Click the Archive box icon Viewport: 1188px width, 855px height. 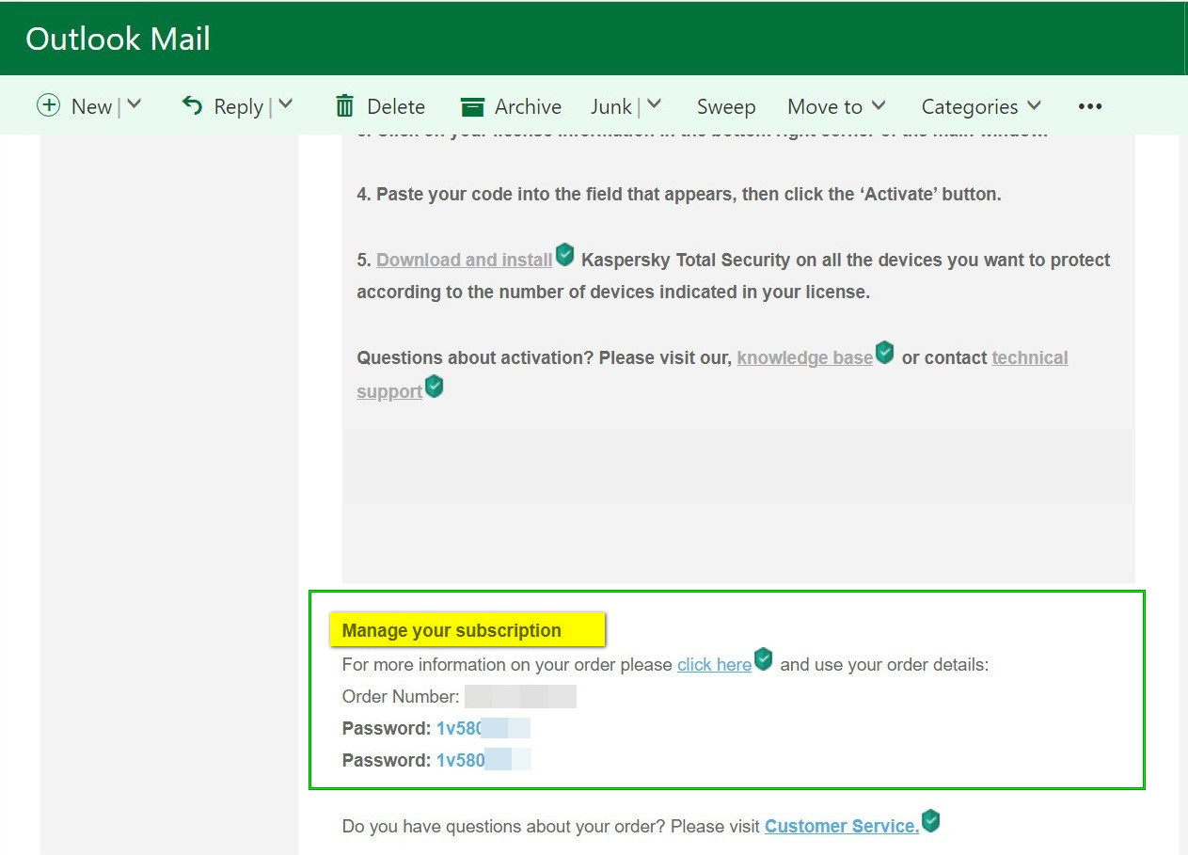(x=472, y=106)
